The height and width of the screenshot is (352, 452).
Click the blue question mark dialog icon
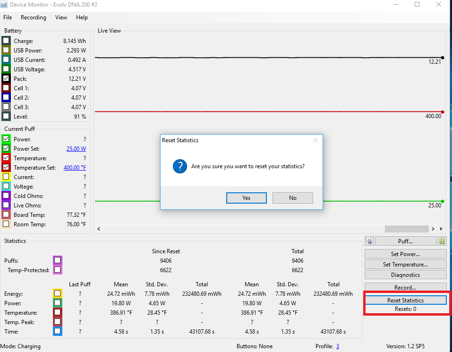[x=179, y=166]
